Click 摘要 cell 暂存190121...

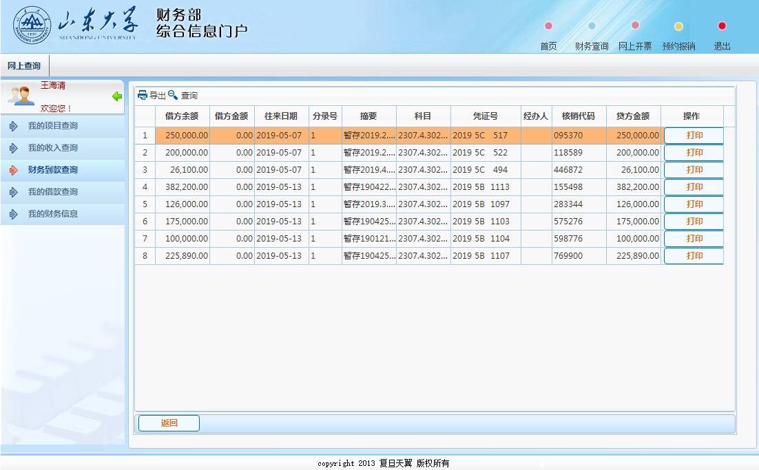pos(369,238)
